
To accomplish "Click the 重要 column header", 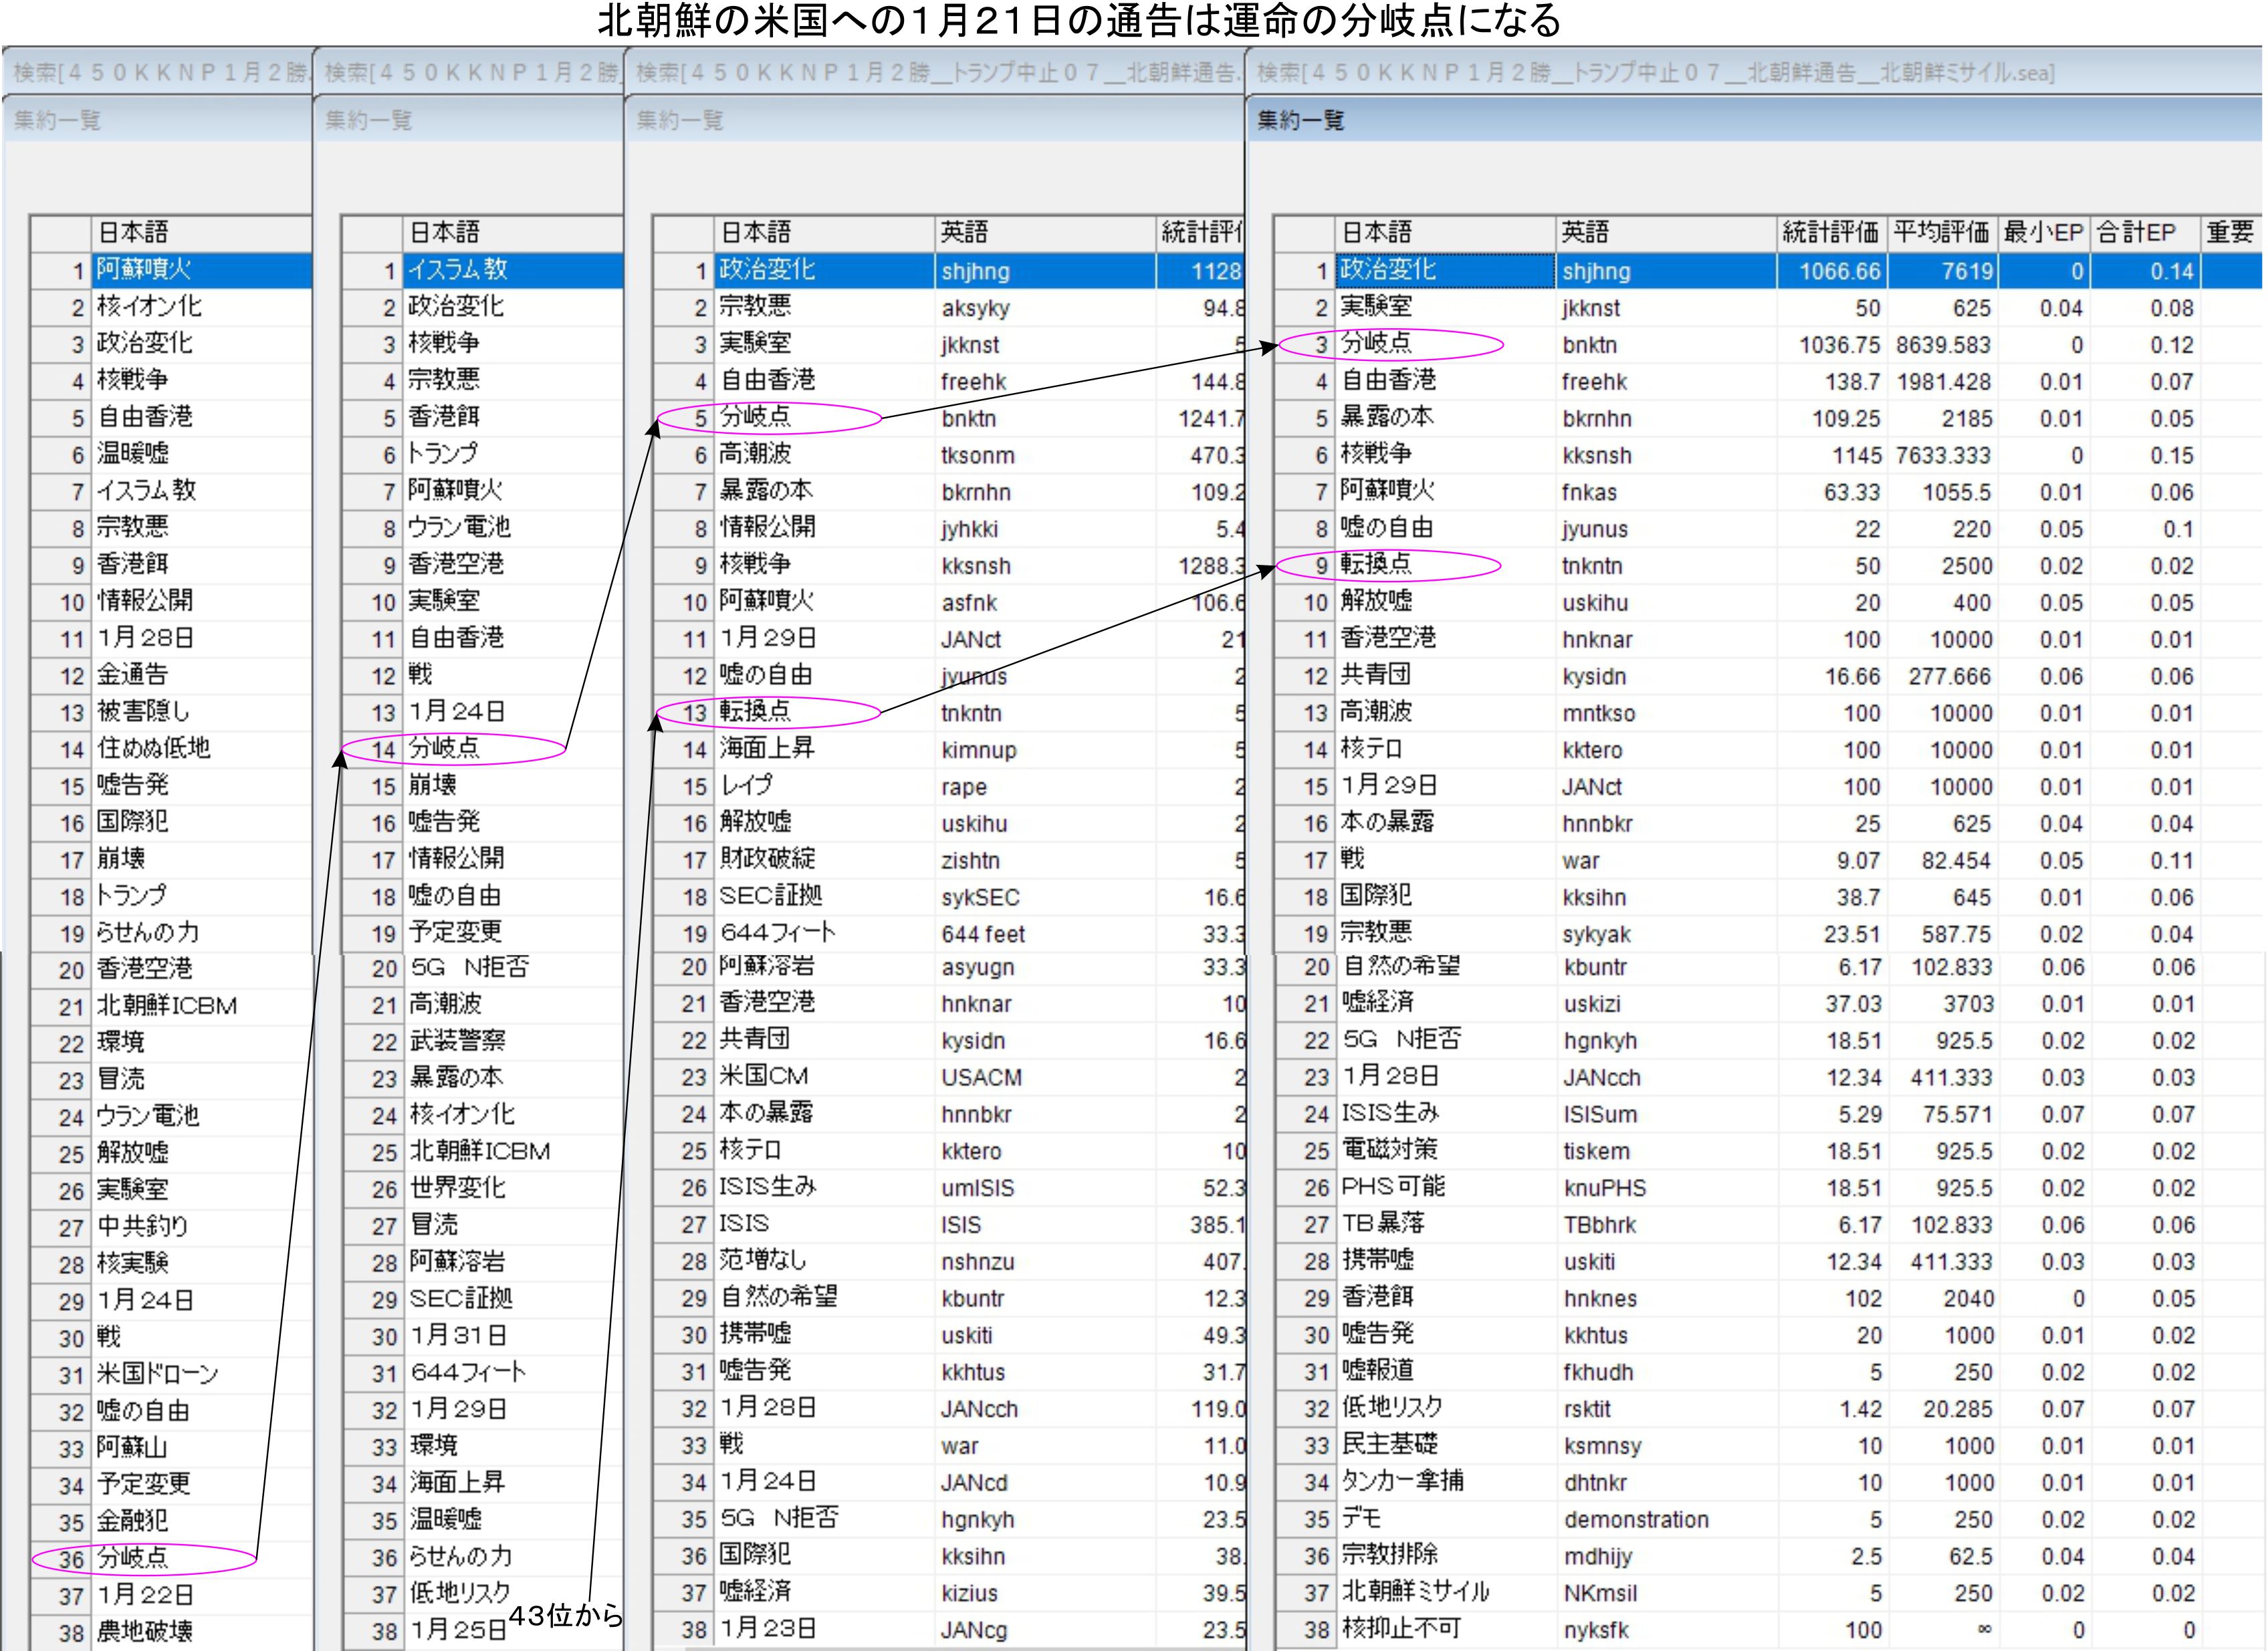I will click(x=2230, y=232).
